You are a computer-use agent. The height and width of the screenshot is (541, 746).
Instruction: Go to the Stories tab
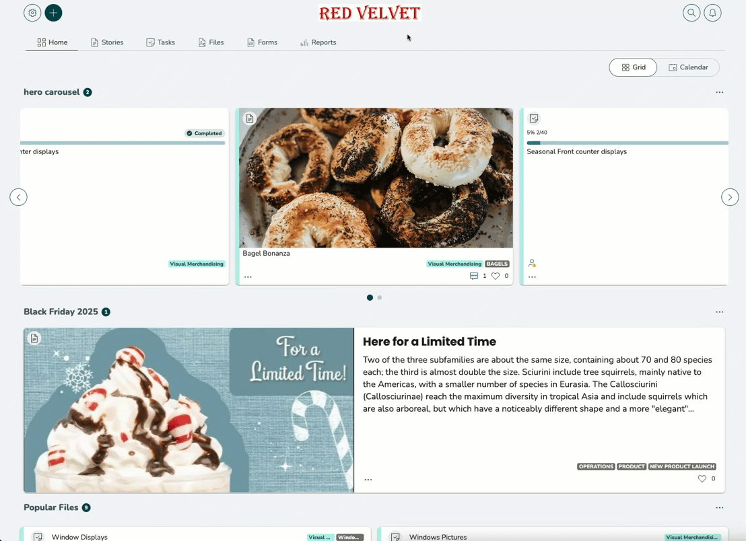(x=107, y=42)
